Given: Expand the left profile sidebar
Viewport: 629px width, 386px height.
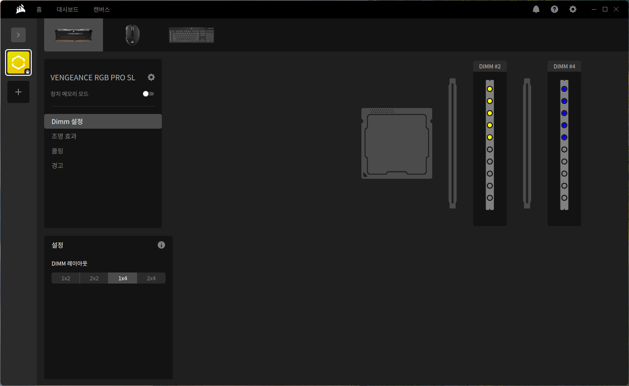Looking at the screenshot, I should pos(18,35).
